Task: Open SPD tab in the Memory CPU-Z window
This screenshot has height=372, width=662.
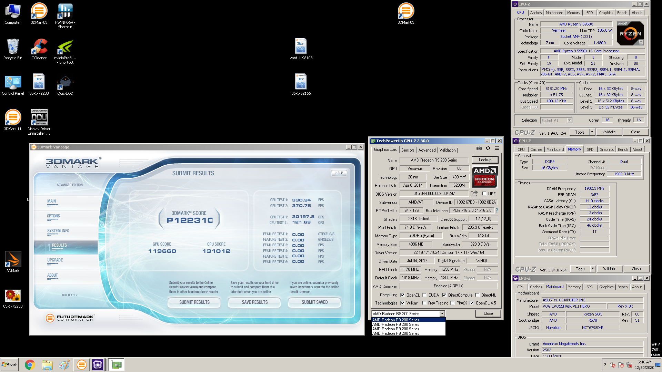Action: point(590,149)
